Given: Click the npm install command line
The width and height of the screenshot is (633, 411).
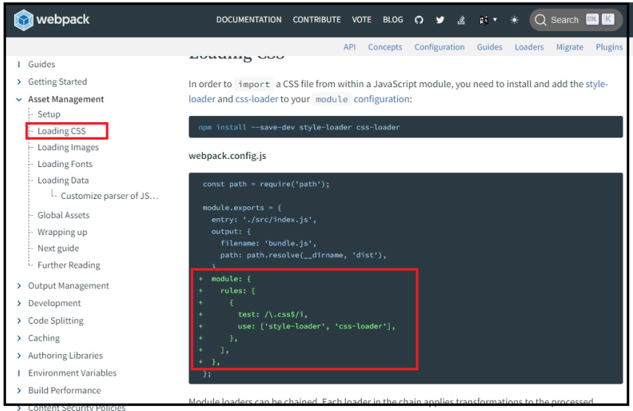Looking at the screenshot, I should tap(299, 127).
